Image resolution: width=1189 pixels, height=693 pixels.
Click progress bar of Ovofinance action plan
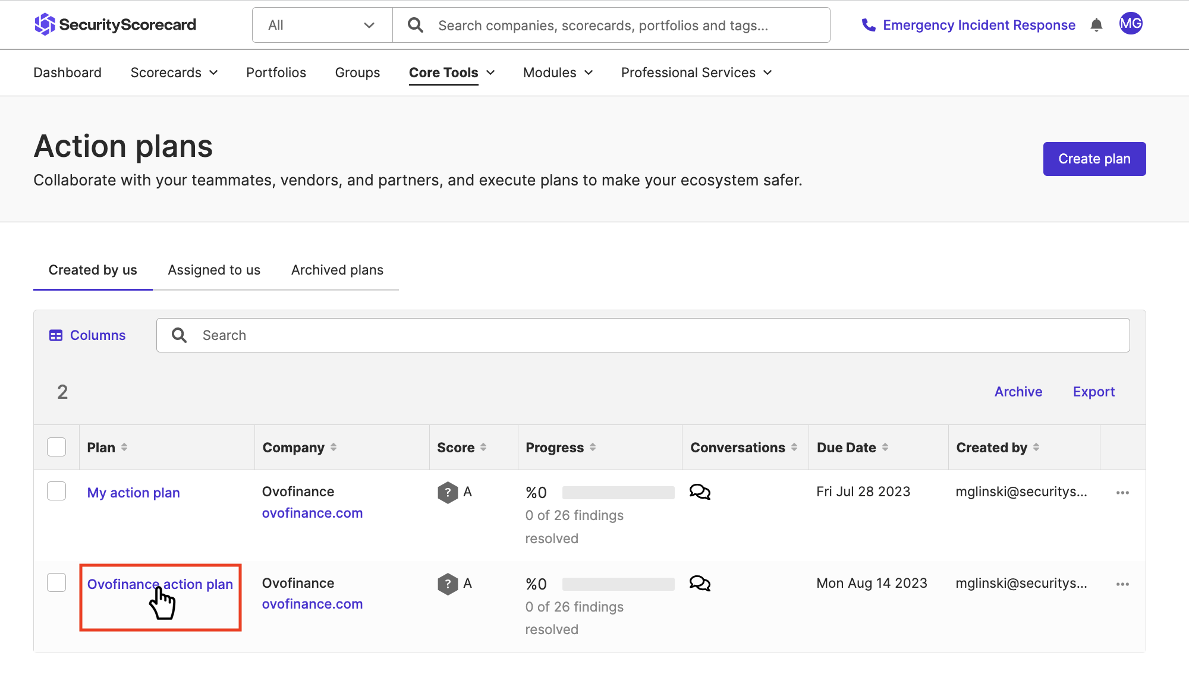(618, 584)
